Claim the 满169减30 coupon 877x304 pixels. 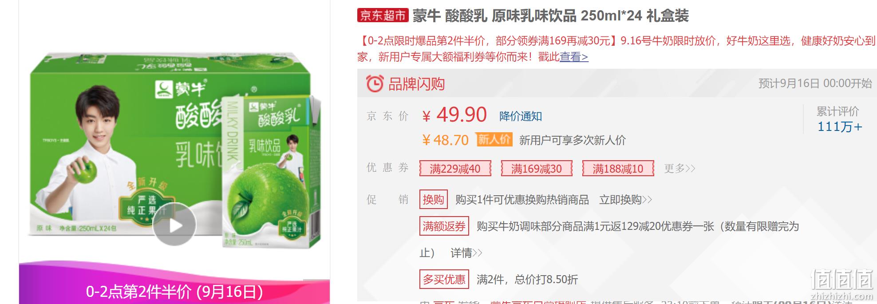pyautogui.click(x=537, y=169)
